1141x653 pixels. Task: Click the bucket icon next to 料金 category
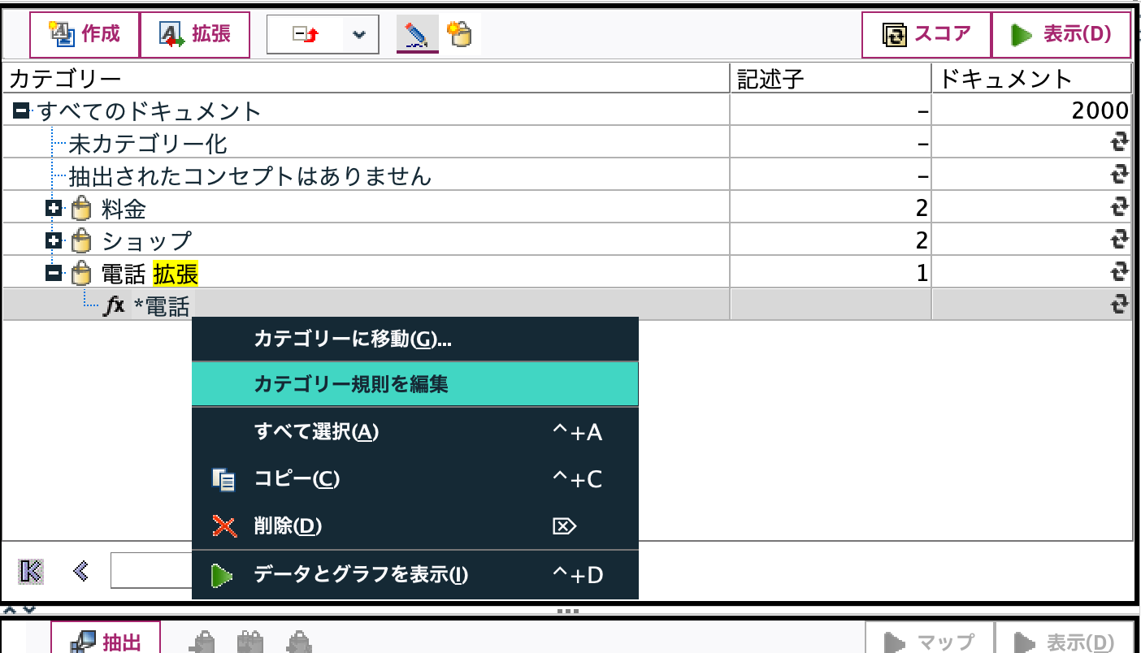click(x=79, y=207)
